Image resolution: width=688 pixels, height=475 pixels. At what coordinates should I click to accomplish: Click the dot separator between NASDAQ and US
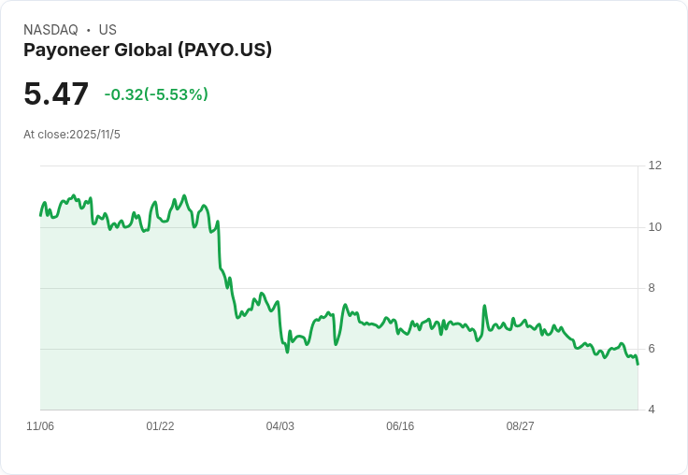(x=88, y=30)
